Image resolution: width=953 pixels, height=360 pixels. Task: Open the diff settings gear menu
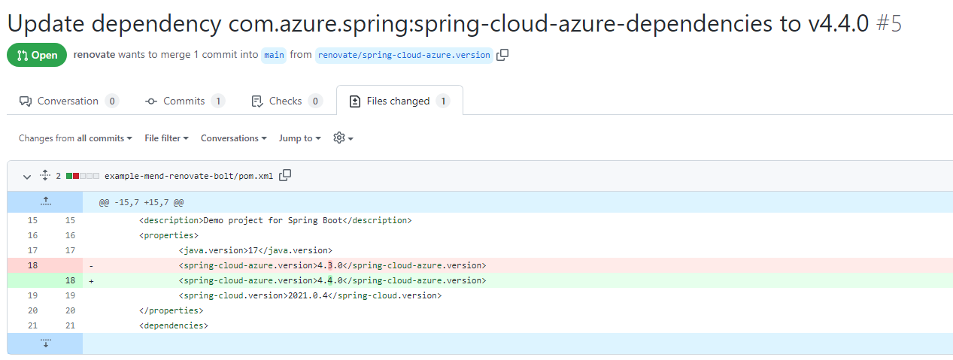point(343,138)
